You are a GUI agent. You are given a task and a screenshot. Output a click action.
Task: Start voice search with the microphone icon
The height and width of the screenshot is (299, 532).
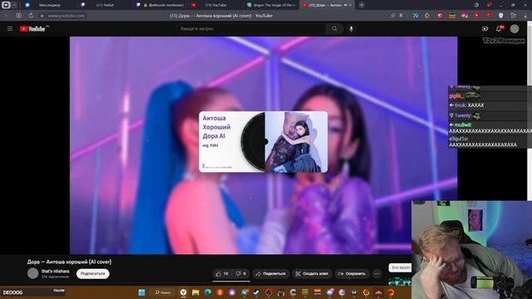pos(351,29)
